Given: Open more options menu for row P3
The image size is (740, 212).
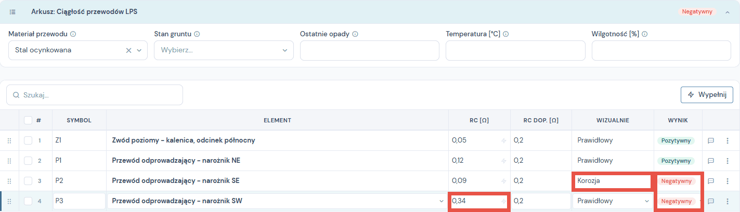Looking at the screenshot, I should (727, 201).
